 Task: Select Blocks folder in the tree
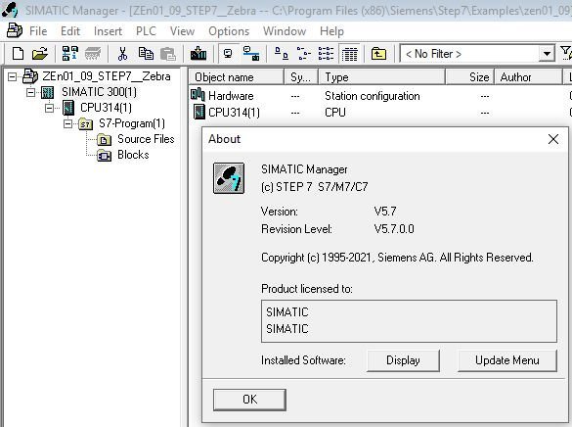(x=133, y=155)
